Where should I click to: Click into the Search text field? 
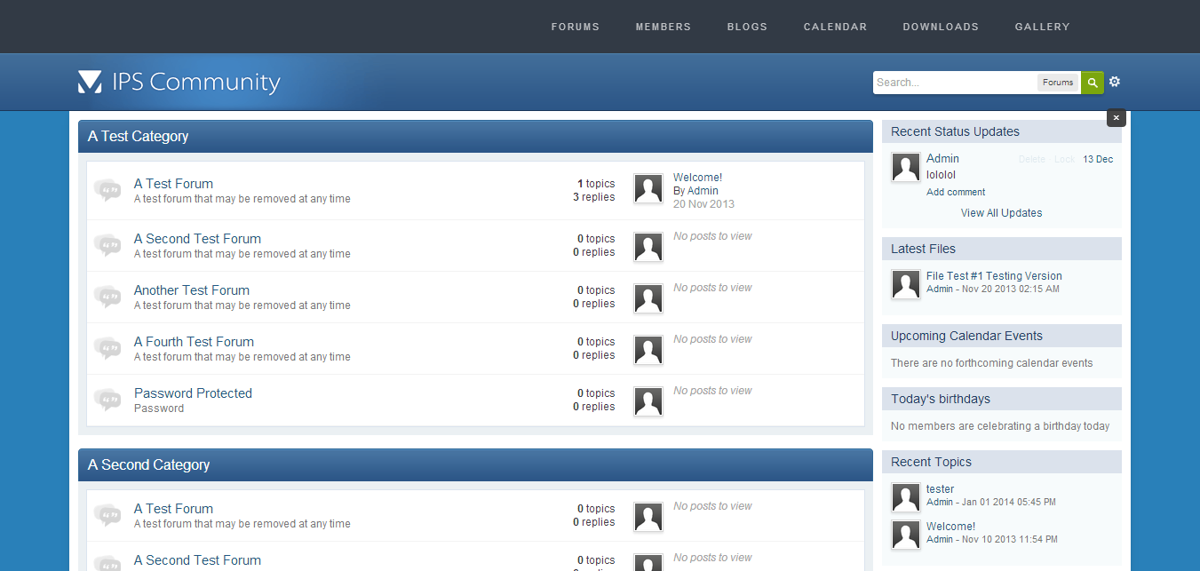tap(954, 83)
